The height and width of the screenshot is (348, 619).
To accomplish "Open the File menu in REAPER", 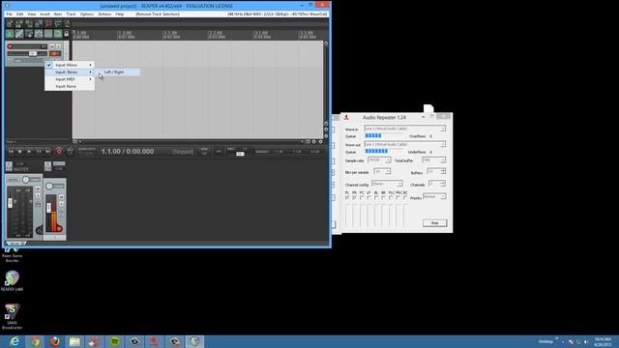I will pos(9,14).
